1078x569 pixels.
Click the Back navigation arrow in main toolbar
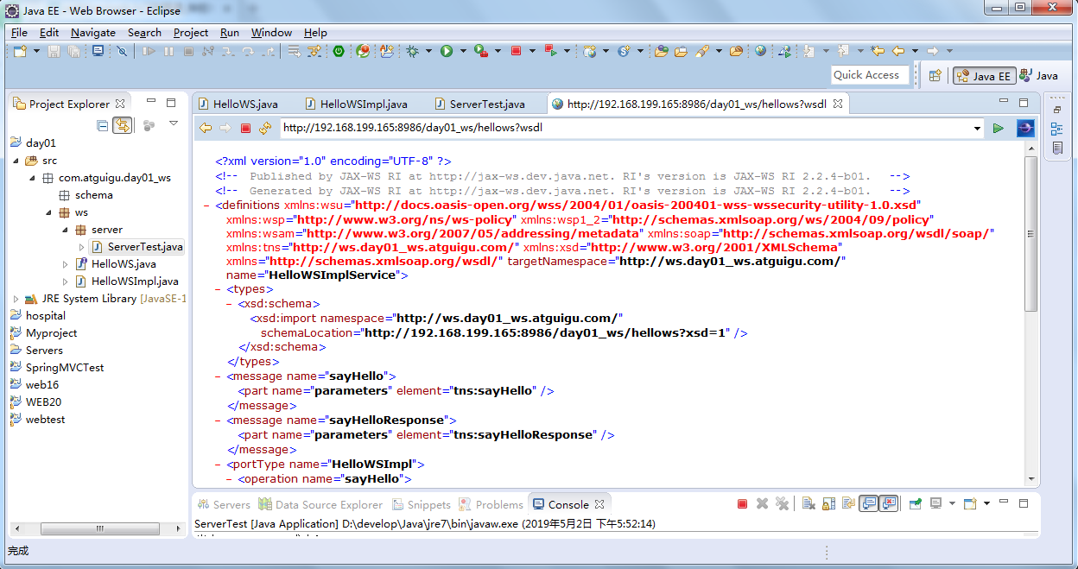(x=898, y=51)
